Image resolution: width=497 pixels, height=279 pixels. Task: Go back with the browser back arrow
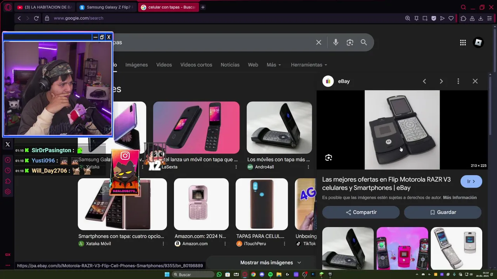(x=19, y=18)
